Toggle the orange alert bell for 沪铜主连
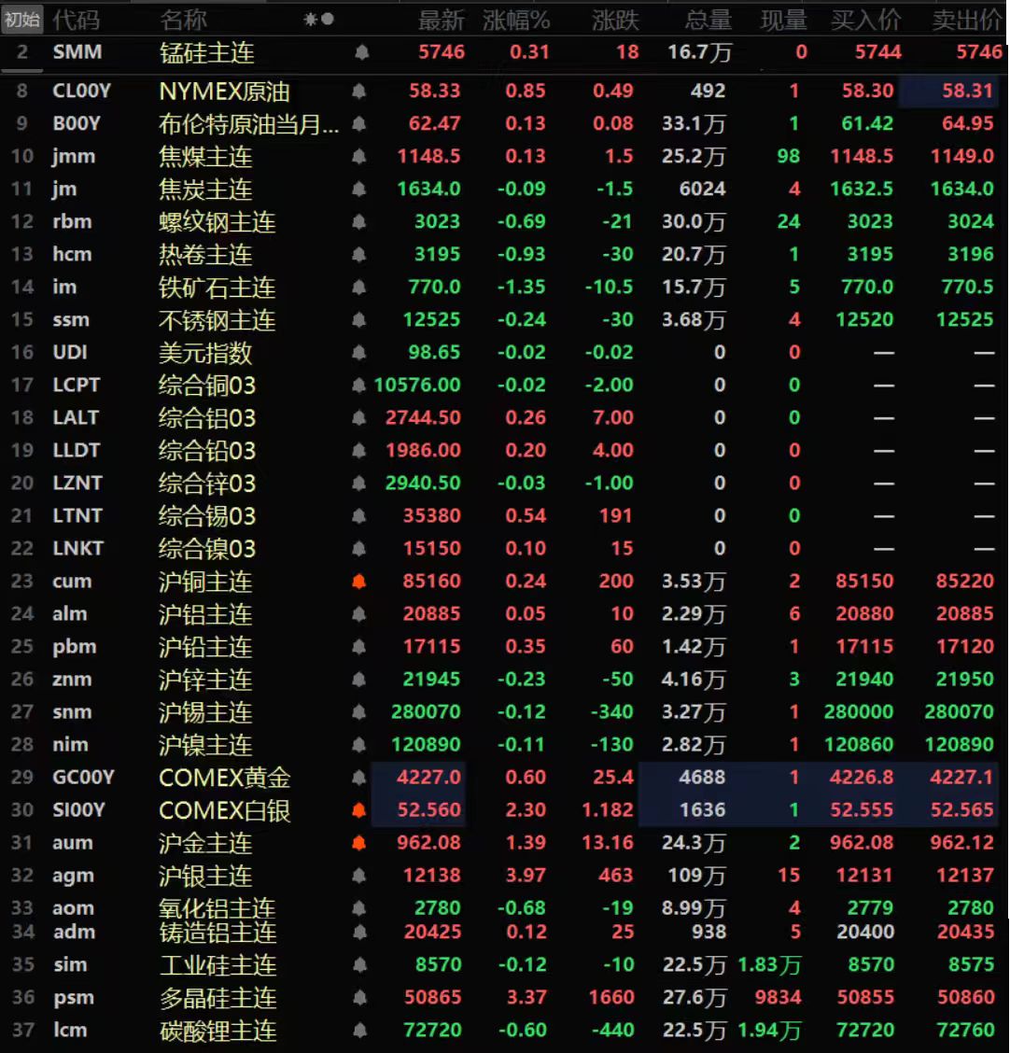The image size is (1010, 1053). (358, 582)
